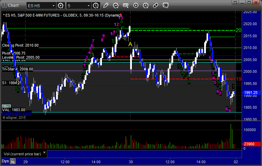Click the 100000 volume axis label
Image resolution: width=262 pixels, height=166 pixels.
click(250, 130)
